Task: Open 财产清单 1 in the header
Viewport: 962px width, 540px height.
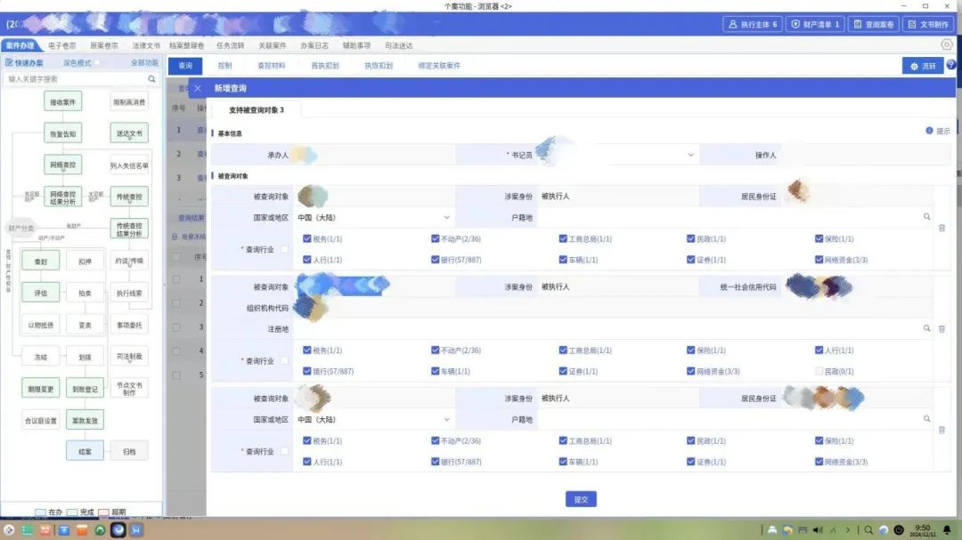Action: pyautogui.click(x=815, y=25)
